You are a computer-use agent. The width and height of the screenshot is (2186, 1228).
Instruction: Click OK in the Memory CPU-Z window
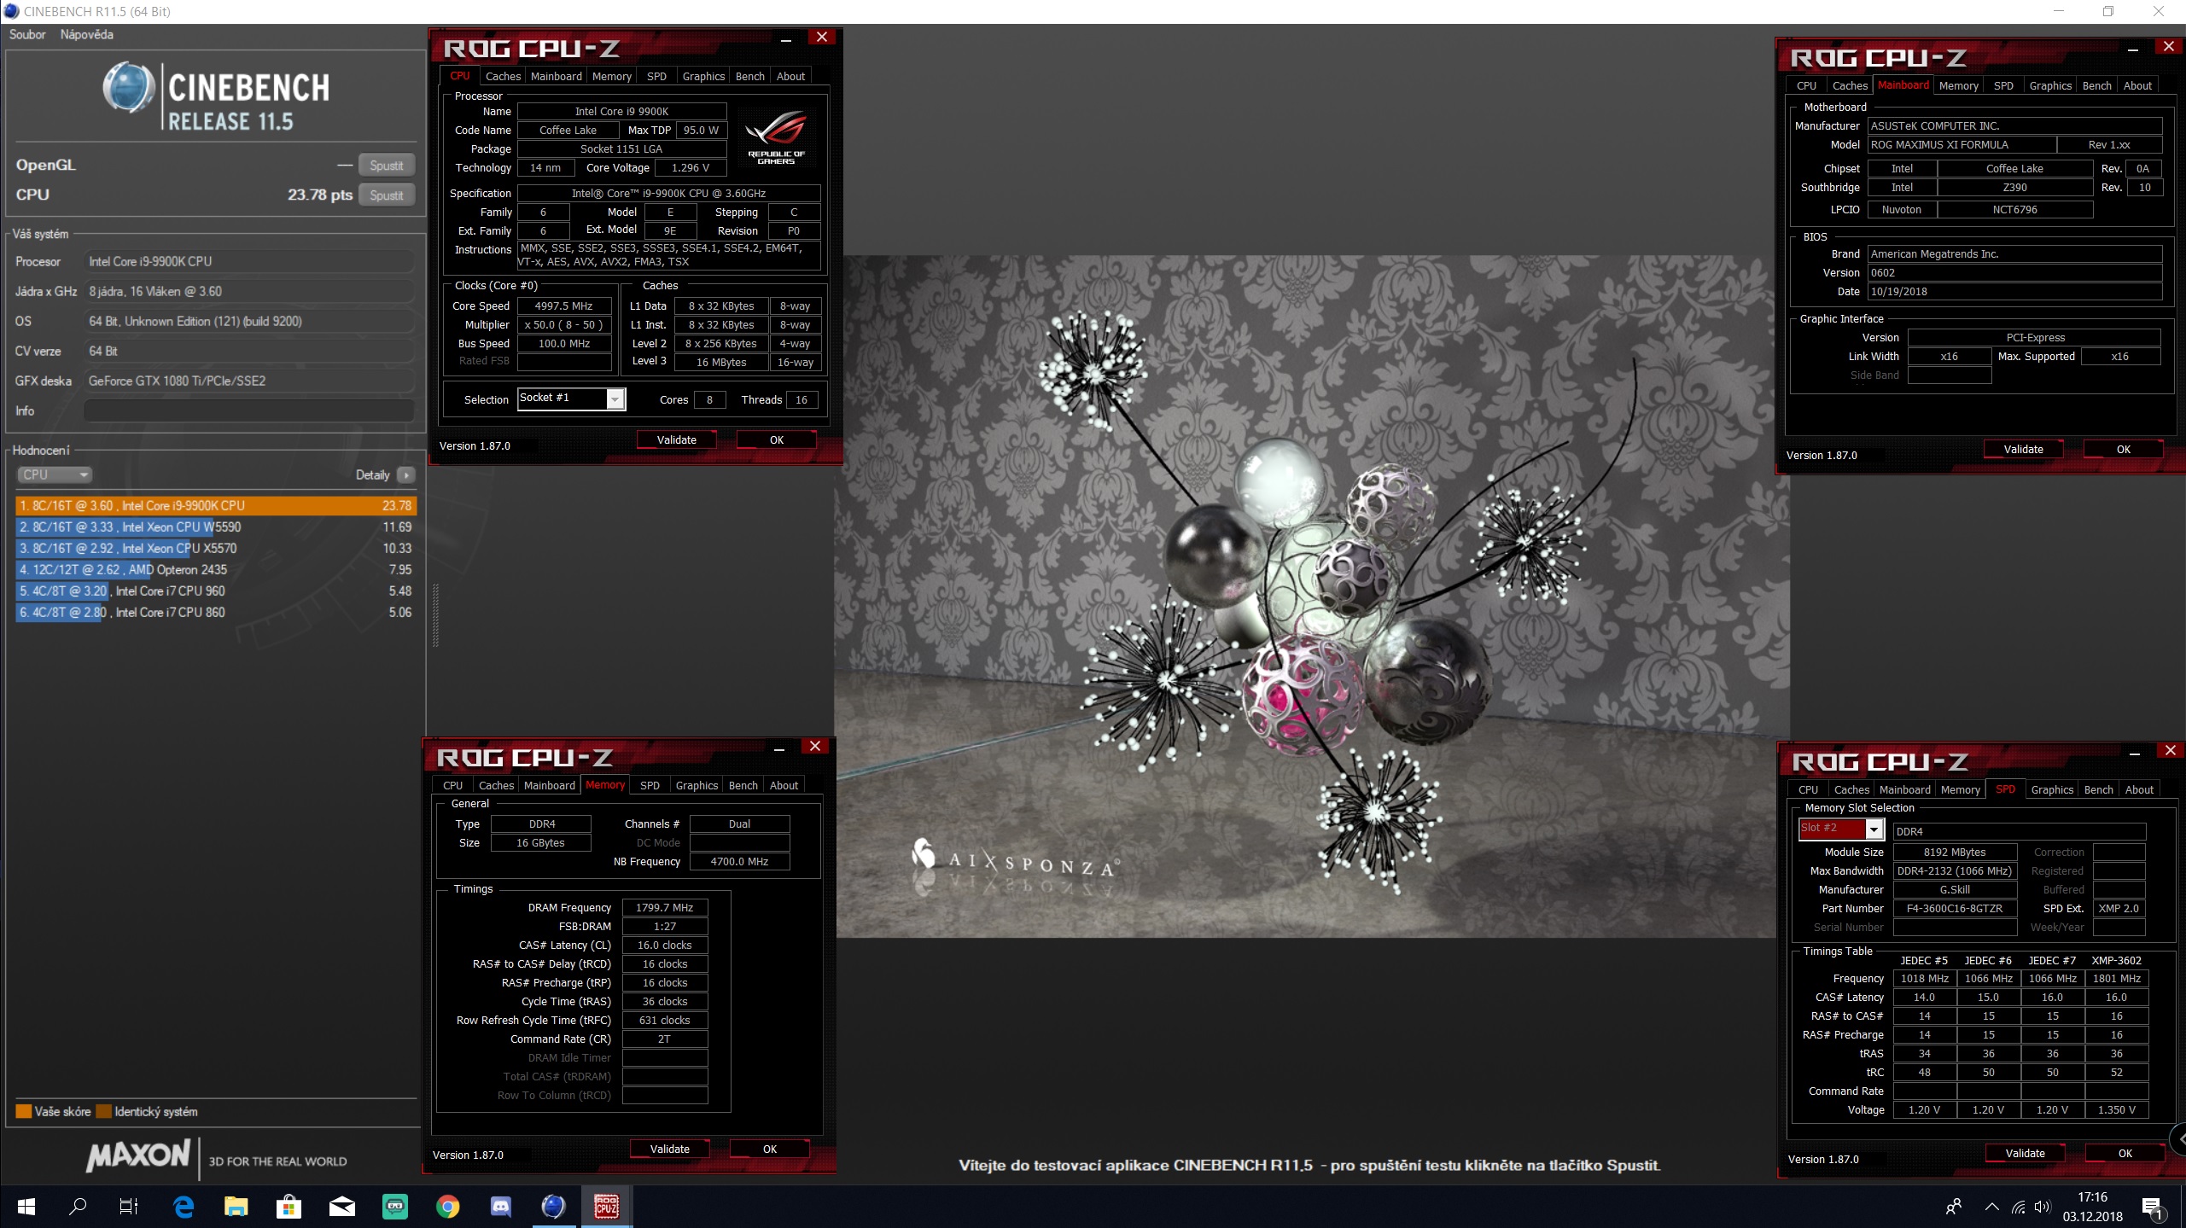coord(769,1149)
